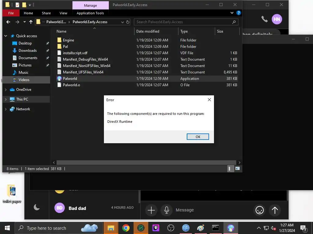
Task: Record voice message with microphone icon
Action: (167, 210)
